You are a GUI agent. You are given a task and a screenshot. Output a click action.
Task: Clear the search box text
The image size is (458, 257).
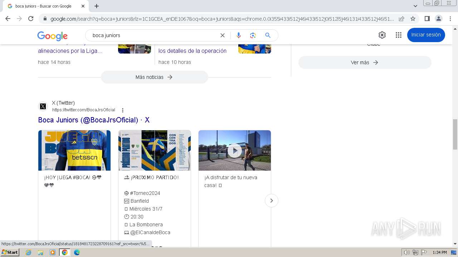point(223,35)
